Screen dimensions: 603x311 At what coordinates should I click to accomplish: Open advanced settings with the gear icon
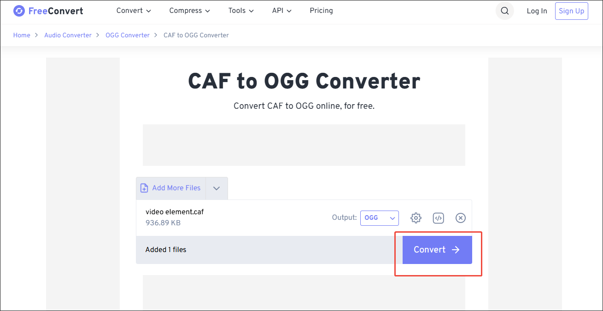(x=416, y=218)
